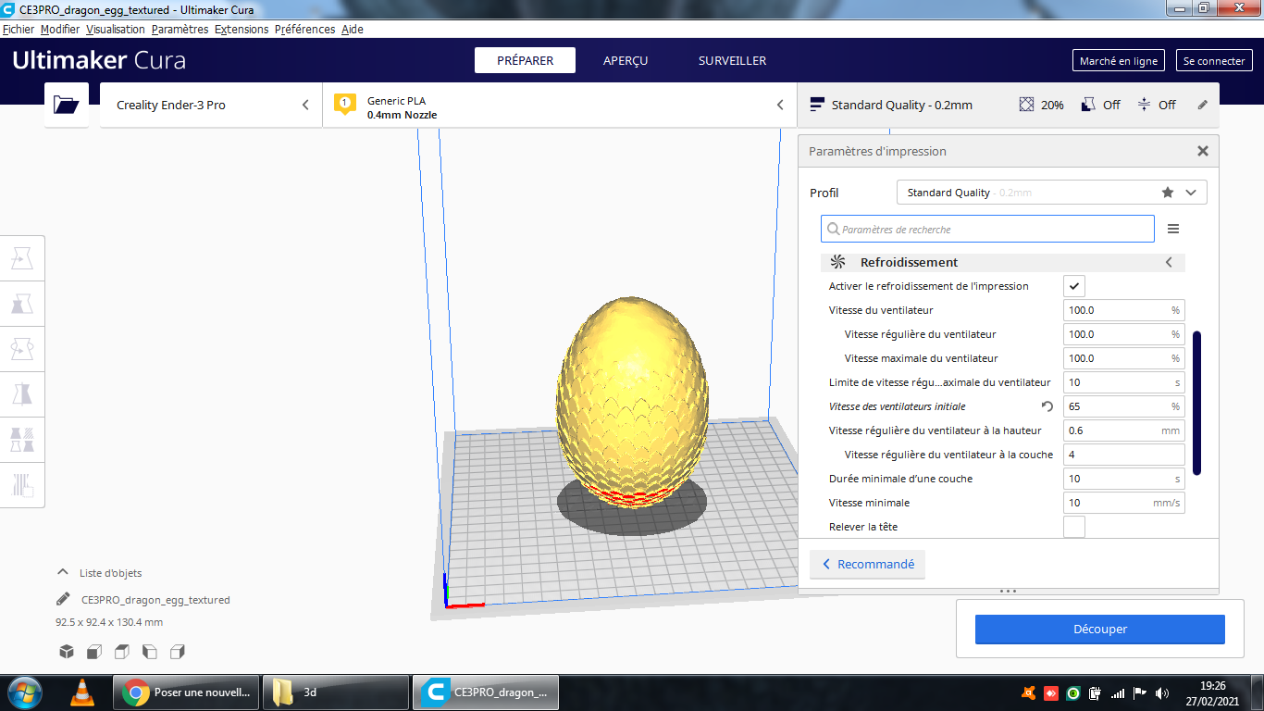1264x711 pixels.
Task: Open file folder icon
Action: click(x=67, y=105)
